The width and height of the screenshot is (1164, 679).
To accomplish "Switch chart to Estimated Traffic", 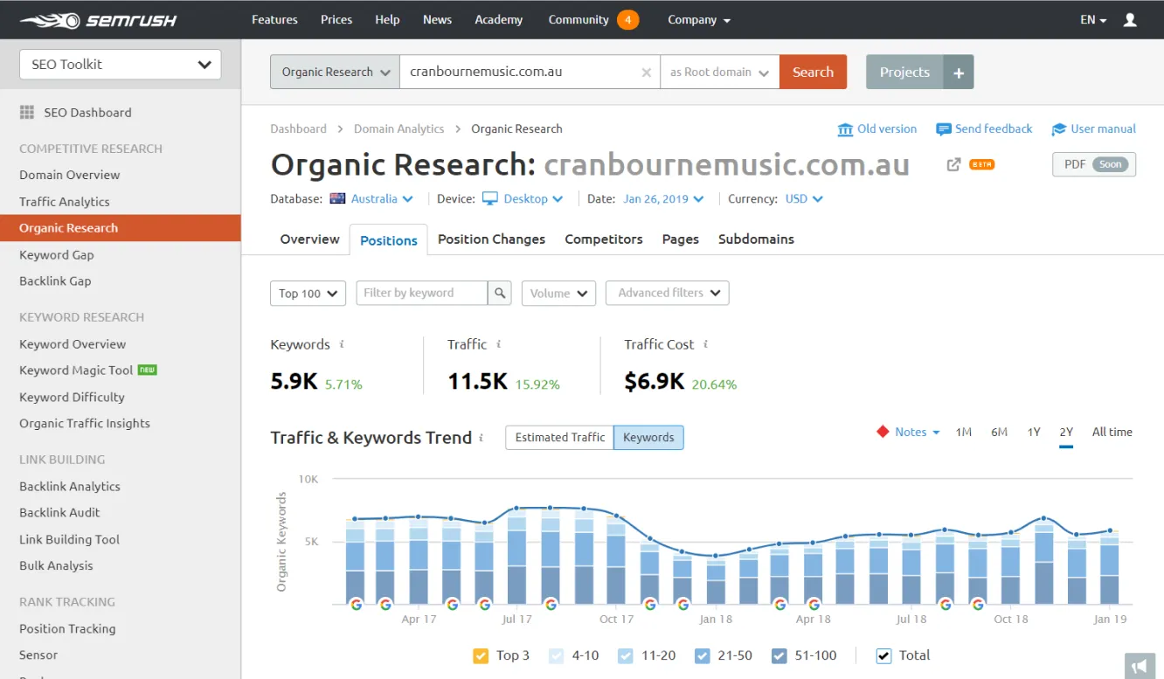I will click(x=560, y=438).
